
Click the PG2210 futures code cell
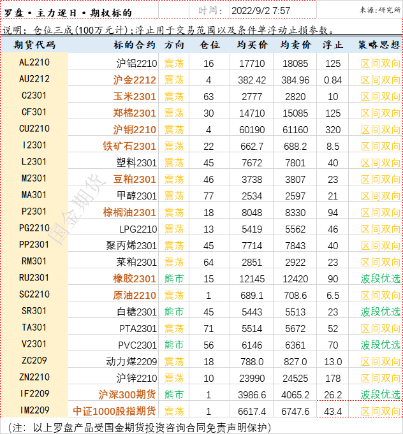tap(34, 228)
